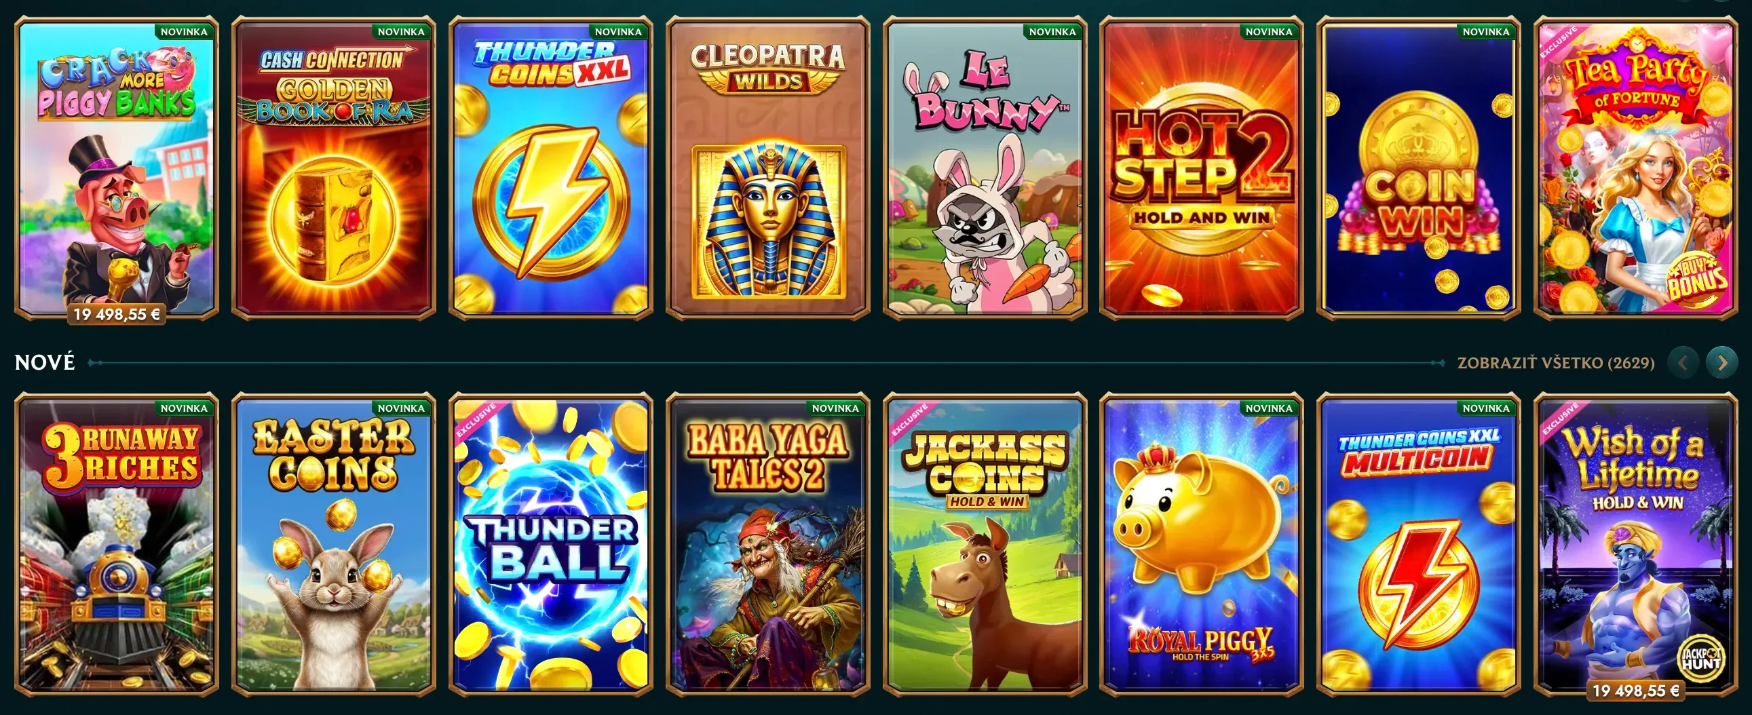Go to next games with right arrow
Screen dimensions: 1752x715
pyautogui.click(x=1721, y=363)
